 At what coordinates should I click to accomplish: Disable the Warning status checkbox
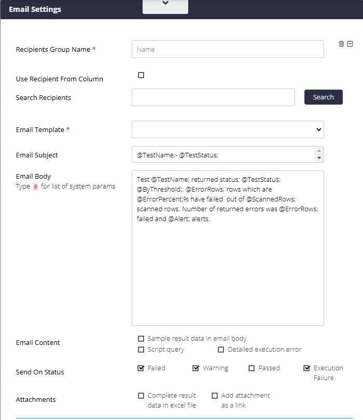point(196,368)
